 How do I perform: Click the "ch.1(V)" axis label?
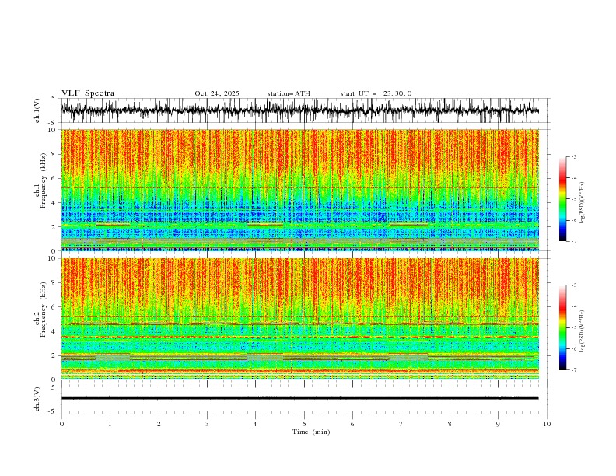(37, 110)
